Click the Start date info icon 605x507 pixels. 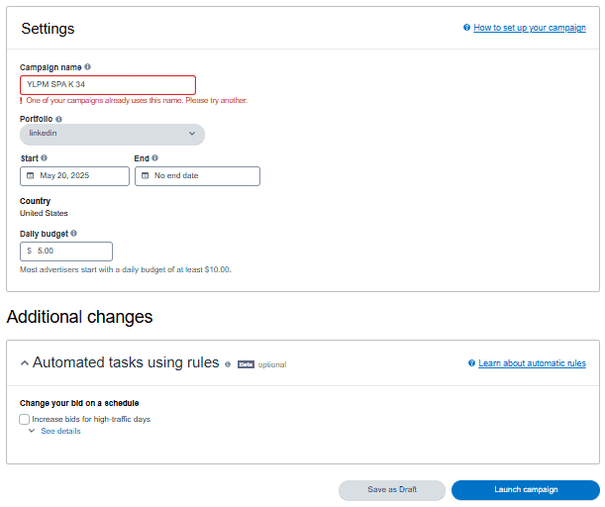point(44,157)
